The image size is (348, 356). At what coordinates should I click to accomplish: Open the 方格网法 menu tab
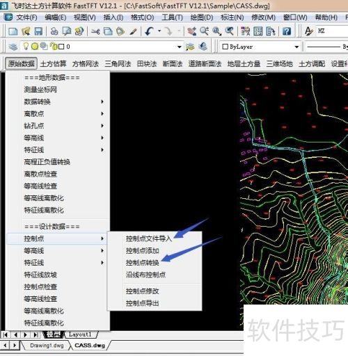(86, 64)
